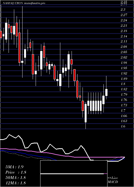Select the 1.7 price axis label

coord(123,110)
